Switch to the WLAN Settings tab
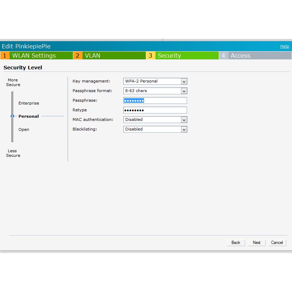This screenshot has width=292, height=292. click(x=34, y=55)
